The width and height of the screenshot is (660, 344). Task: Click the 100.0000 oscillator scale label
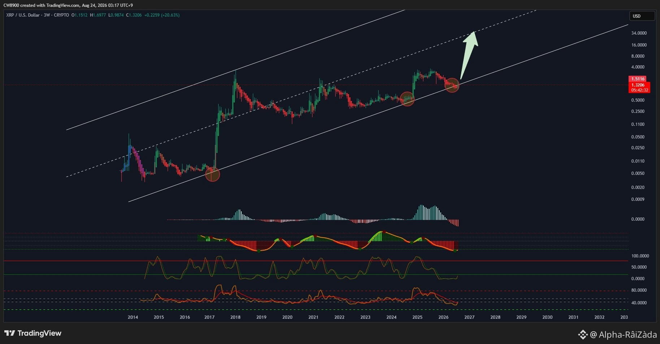point(640,256)
